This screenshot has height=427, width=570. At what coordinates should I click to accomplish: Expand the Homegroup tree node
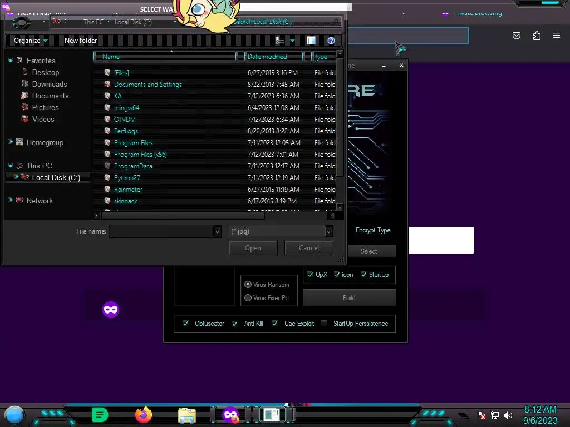point(10,142)
